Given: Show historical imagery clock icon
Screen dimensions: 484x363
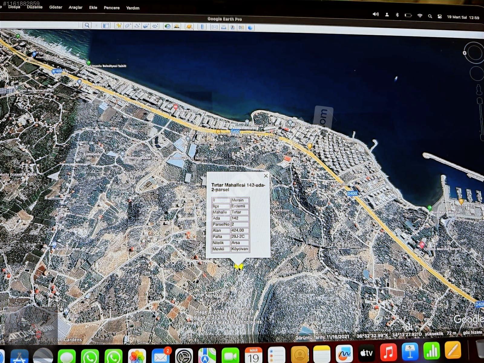Looking at the screenshot, I should tap(167, 27).
